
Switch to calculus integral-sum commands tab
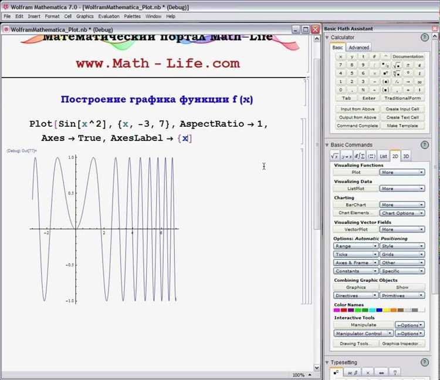click(360, 156)
